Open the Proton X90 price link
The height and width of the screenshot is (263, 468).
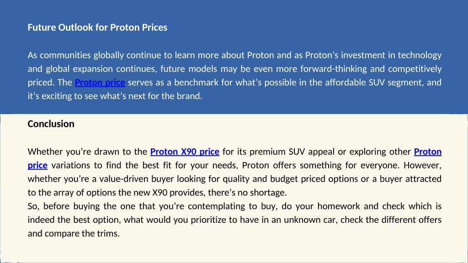click(x=185, y=152)
